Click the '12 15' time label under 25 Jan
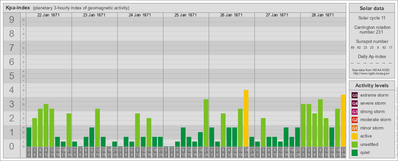This screenshot has width=398, height=161. coord(189,153)
